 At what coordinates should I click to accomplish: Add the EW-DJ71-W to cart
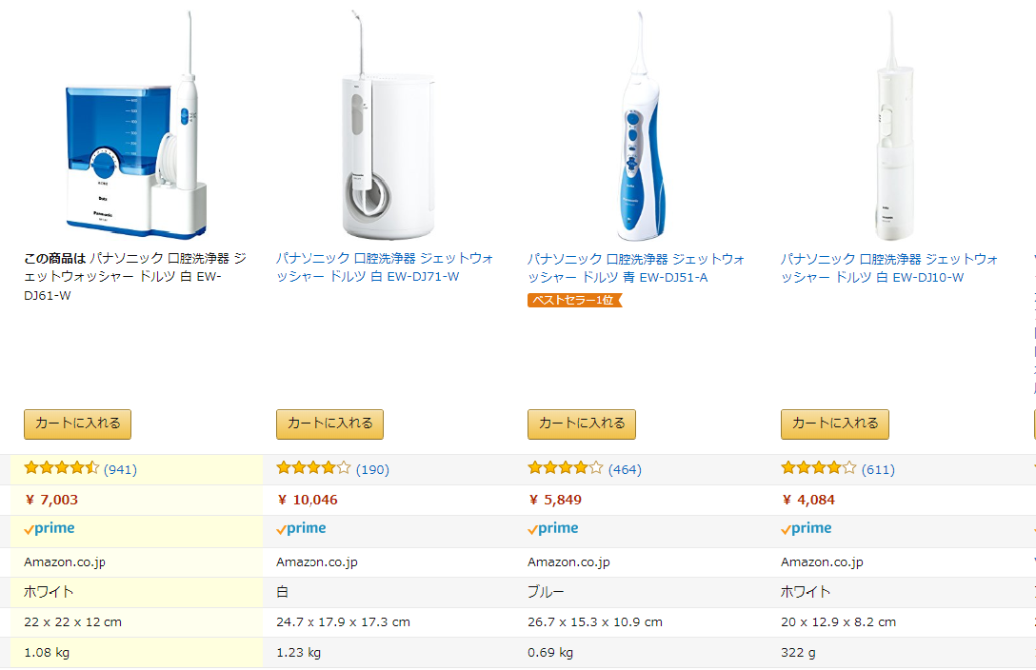click(329, 424)
